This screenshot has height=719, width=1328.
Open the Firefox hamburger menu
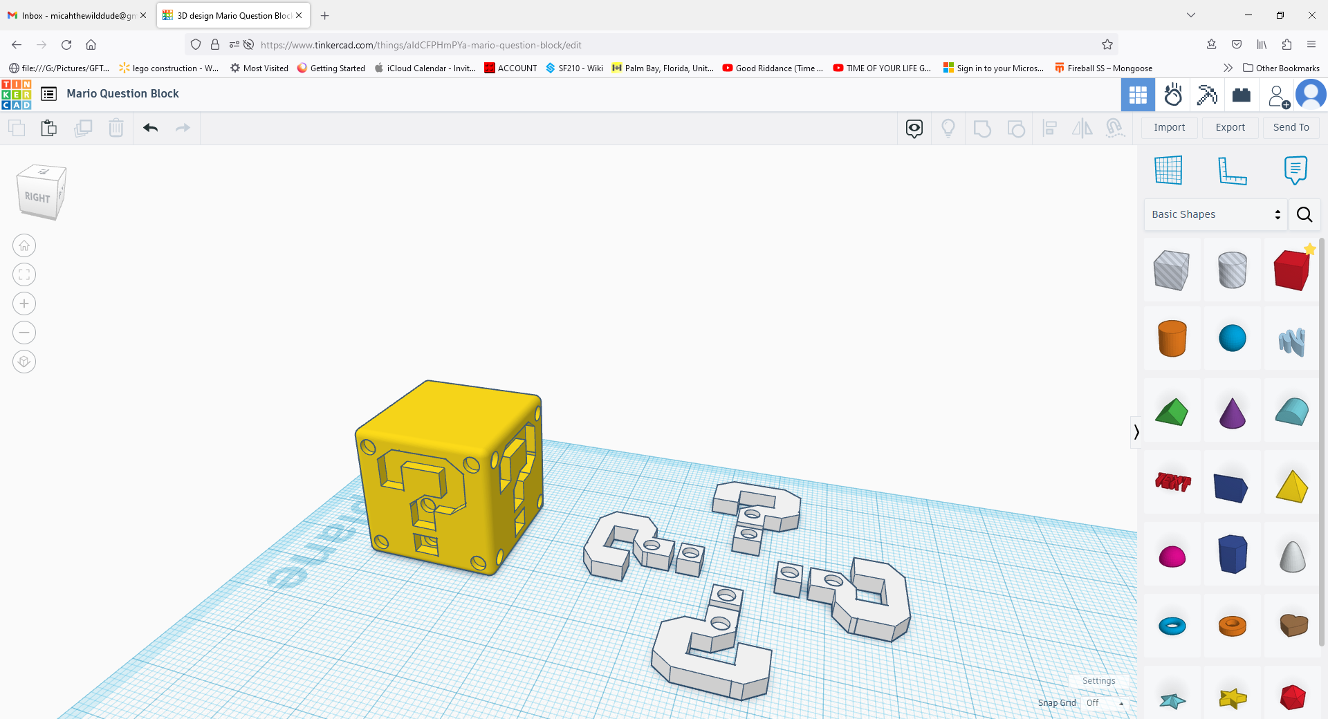click(x=1311, y=44)
